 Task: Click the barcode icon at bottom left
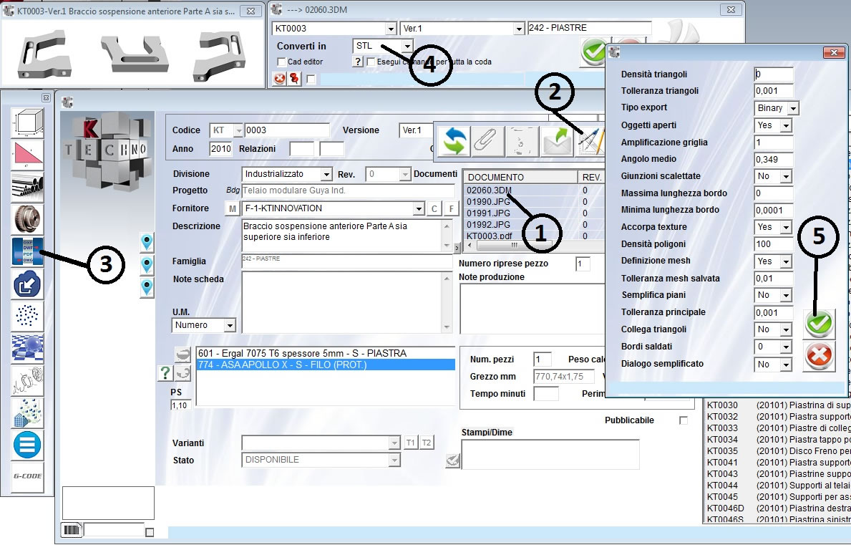tap(72, 529)
